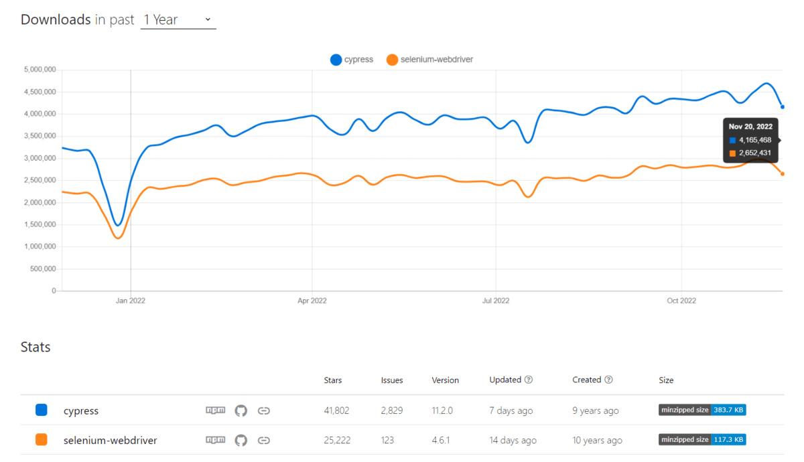Open the GitHub icon for selenium-webdriver
The width and height of the screenshot is (804, 462).
tap(241, 440)
